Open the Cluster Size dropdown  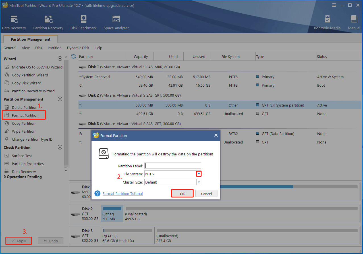click(x=199, y=182)
